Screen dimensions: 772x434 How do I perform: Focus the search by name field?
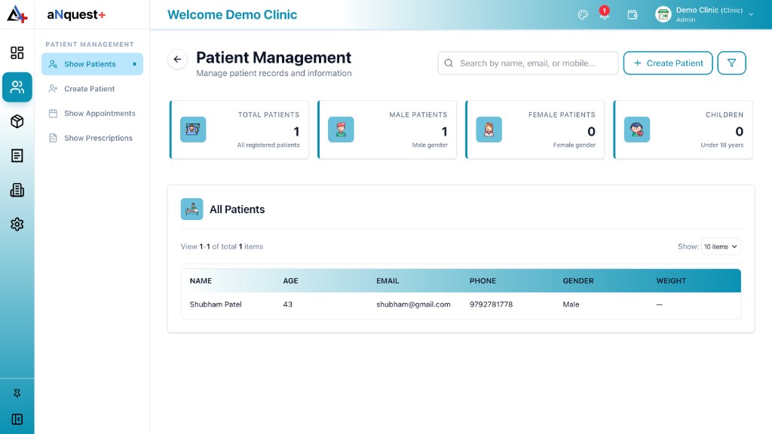click(x=528, y=63)
